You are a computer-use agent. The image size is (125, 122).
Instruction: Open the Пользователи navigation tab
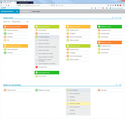coord(26,11)
